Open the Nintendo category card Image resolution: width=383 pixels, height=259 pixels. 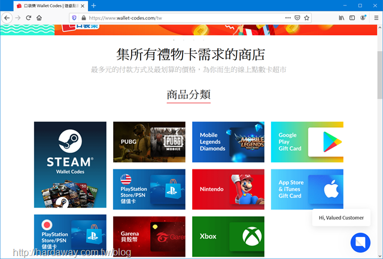pos(228,189)
